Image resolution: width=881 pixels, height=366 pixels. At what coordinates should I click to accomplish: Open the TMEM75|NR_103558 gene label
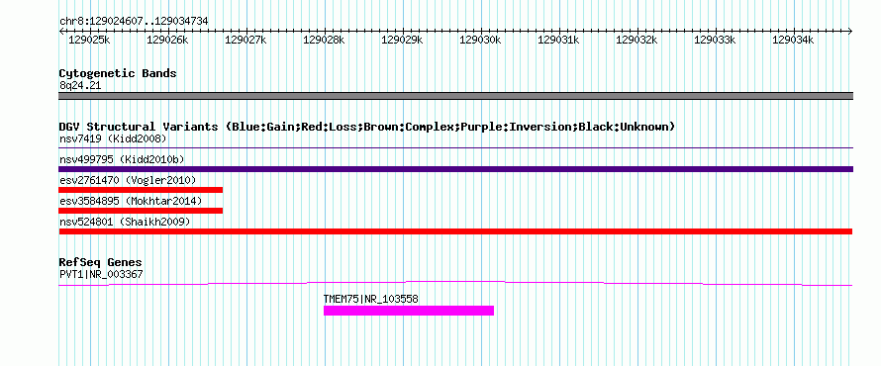point(371,299)
